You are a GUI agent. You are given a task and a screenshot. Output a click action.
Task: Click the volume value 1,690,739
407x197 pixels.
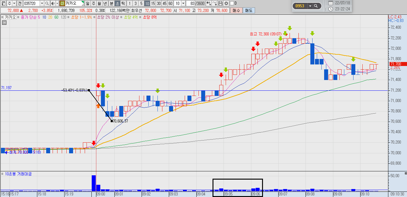[x=66, y=10]
